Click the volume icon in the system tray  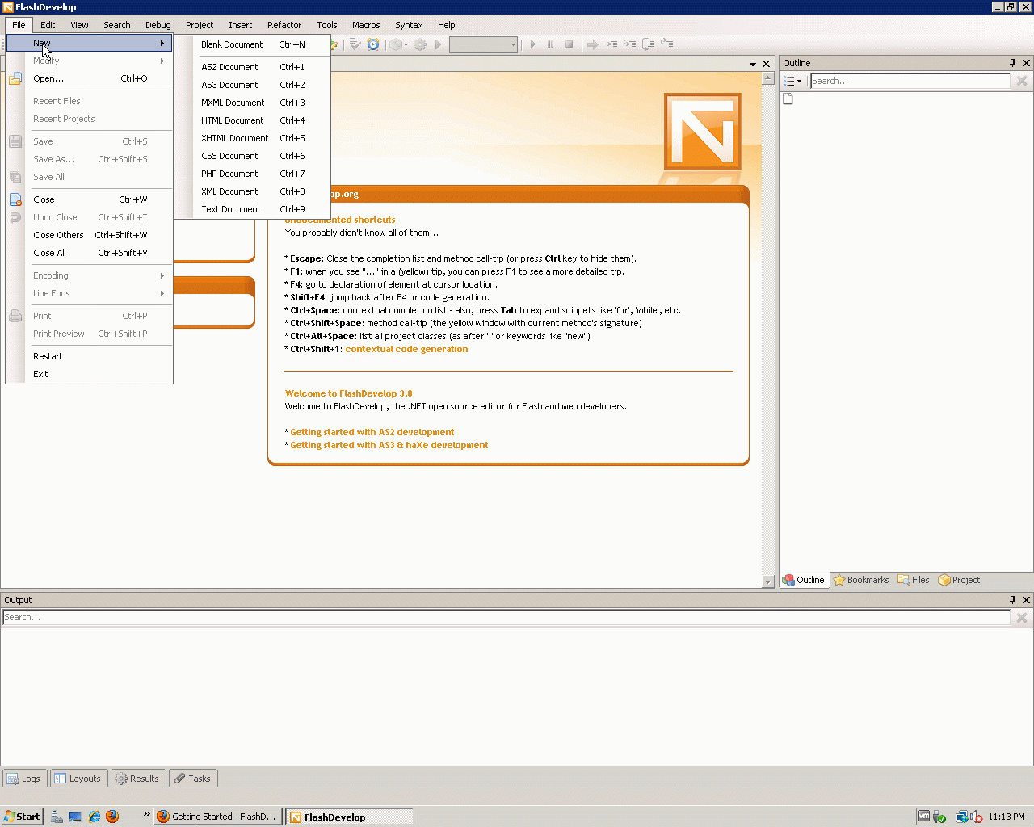pos(977,817)
